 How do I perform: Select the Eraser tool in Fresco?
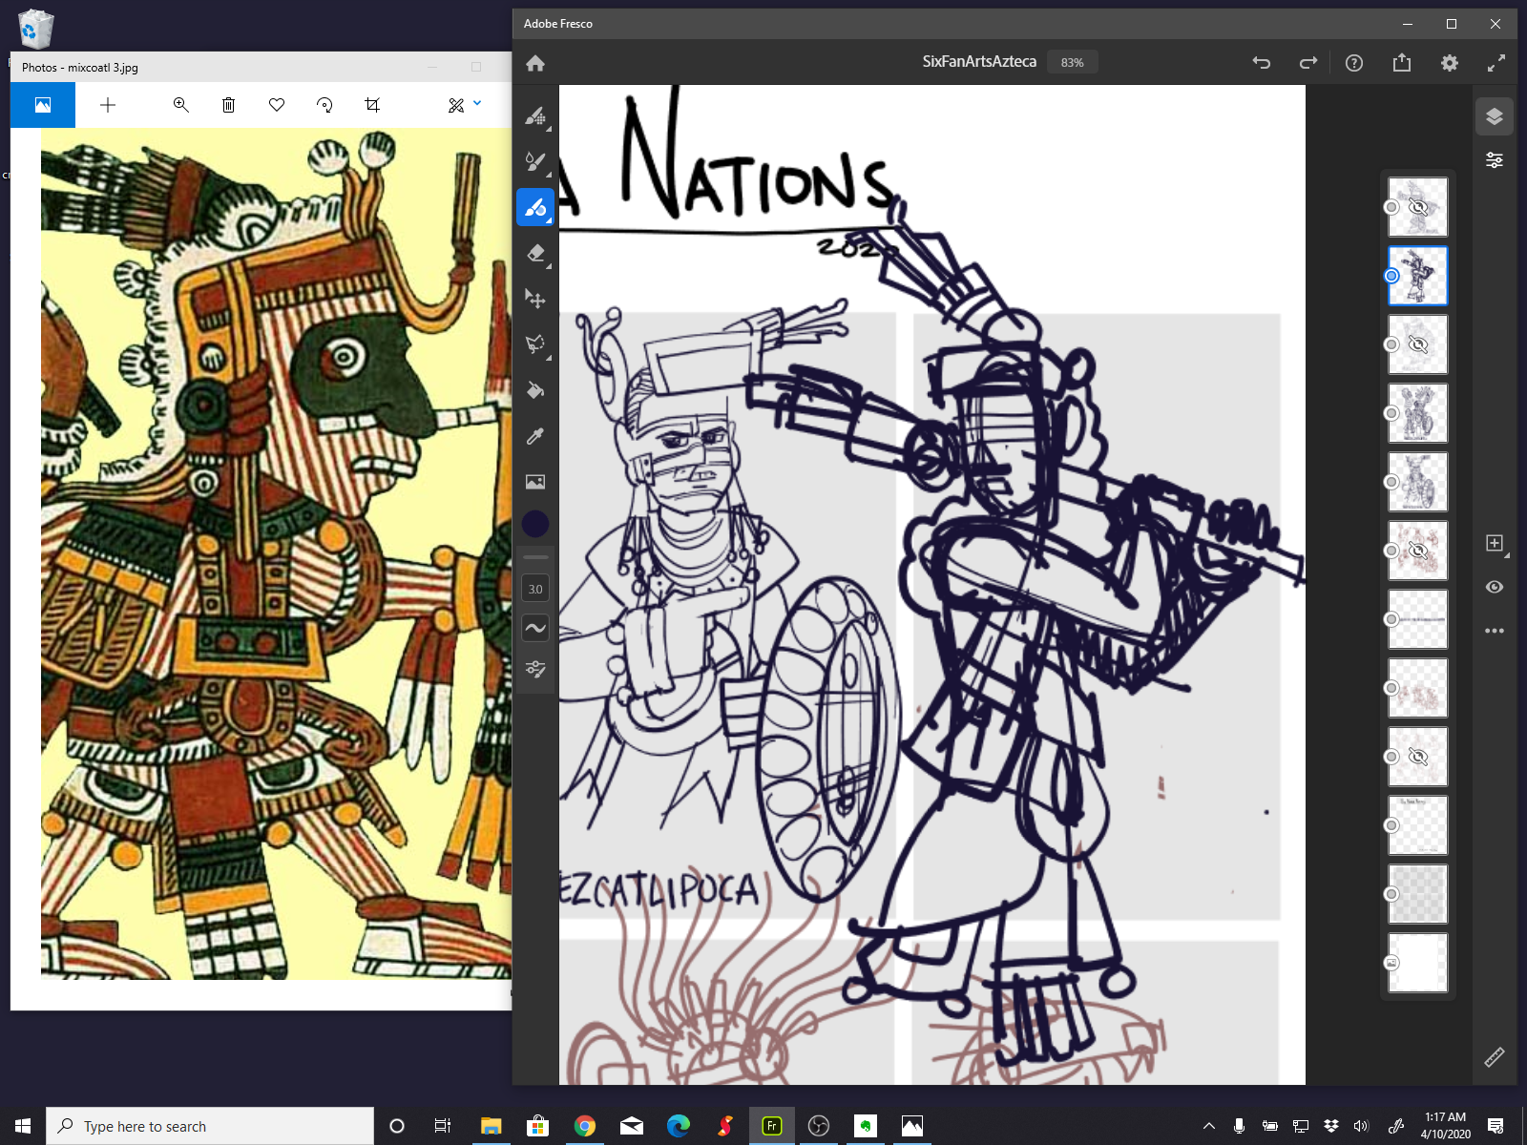click(535, 253)
